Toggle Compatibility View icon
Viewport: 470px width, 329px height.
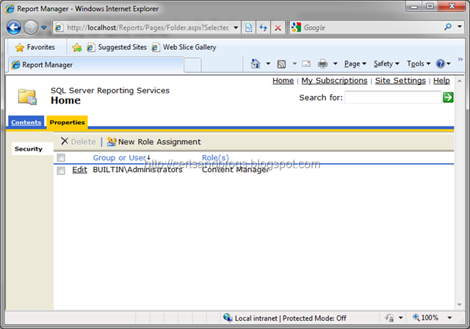click(248, 28)
